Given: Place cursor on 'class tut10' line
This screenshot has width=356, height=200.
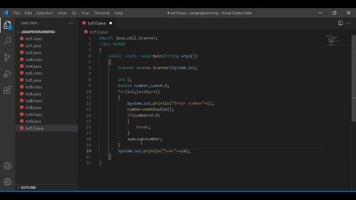Looking at the screenshot, I should [x=112, y=44].
